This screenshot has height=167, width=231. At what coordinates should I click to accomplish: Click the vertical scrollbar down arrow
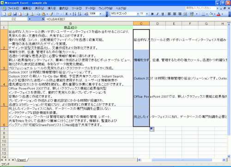[229, 156]
